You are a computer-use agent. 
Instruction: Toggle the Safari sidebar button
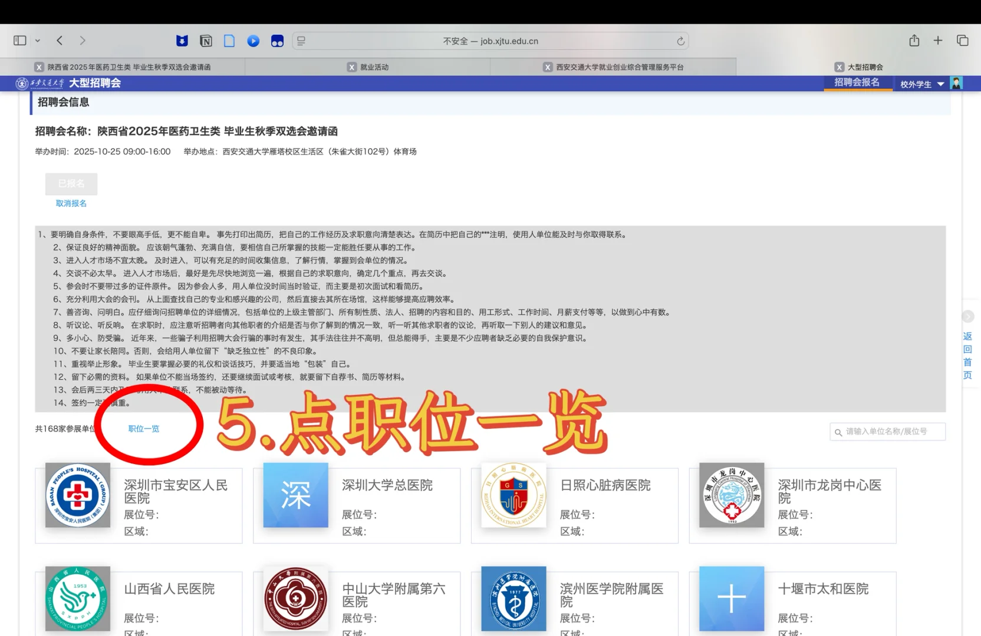(x=20, y=41)
